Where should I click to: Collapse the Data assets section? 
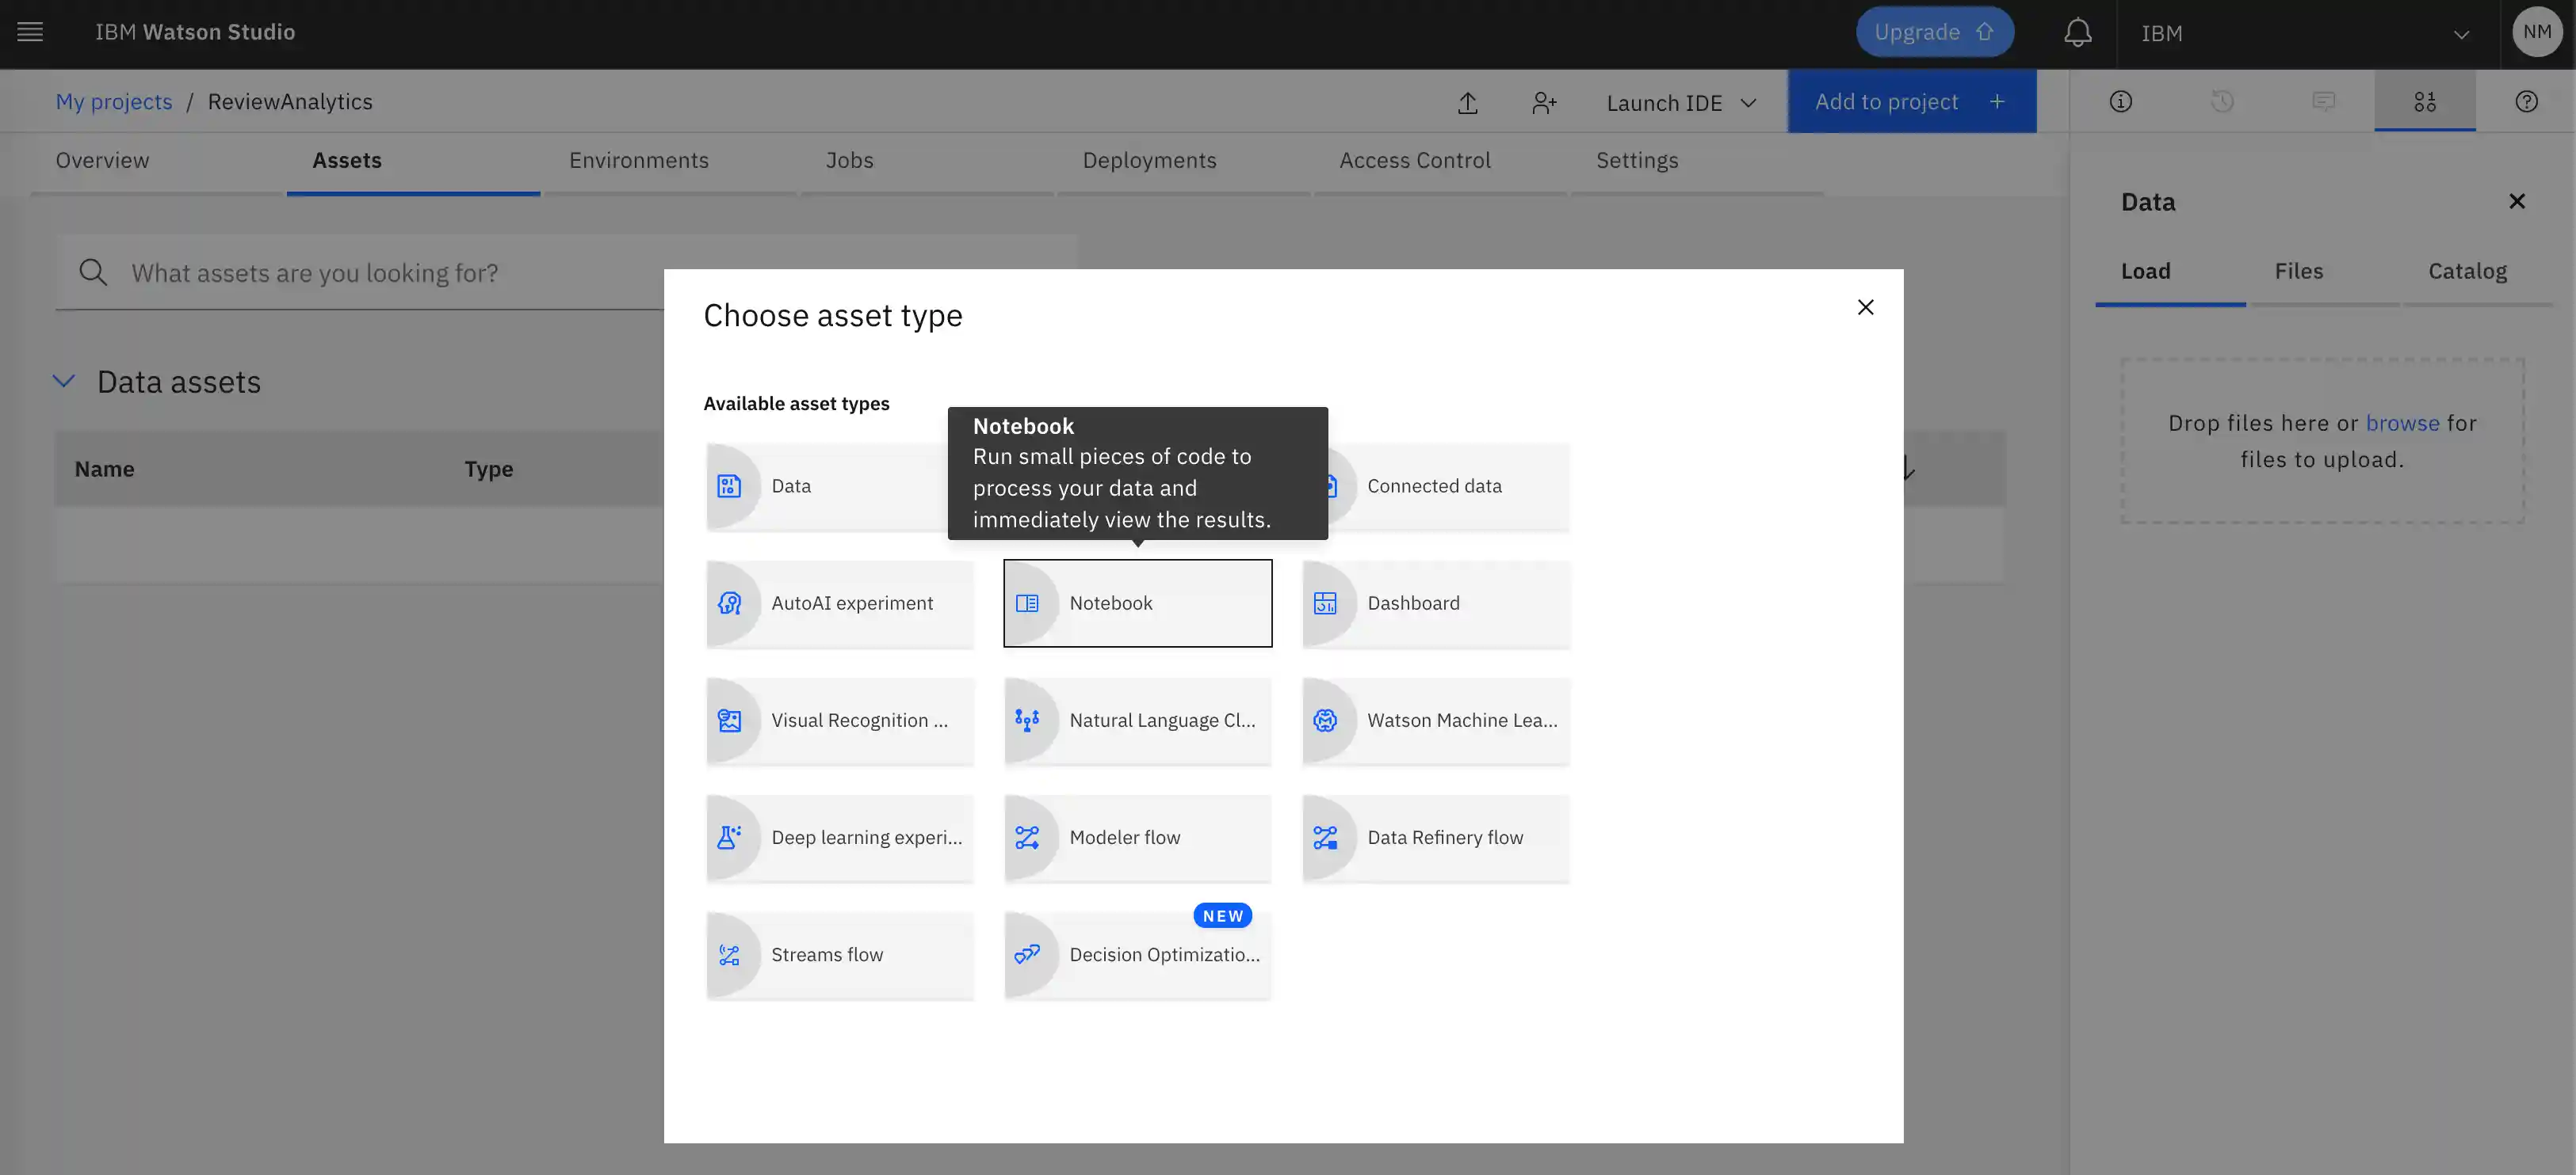(x=64, y=382)
